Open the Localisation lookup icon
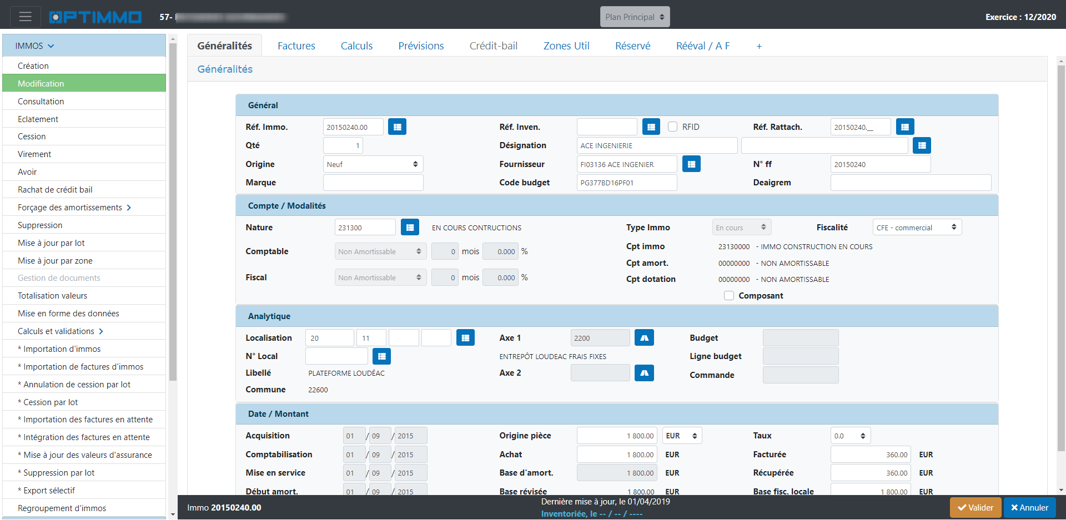Image resolution: width=1066 pixels, height=520 pixels. tap(465, 338)
